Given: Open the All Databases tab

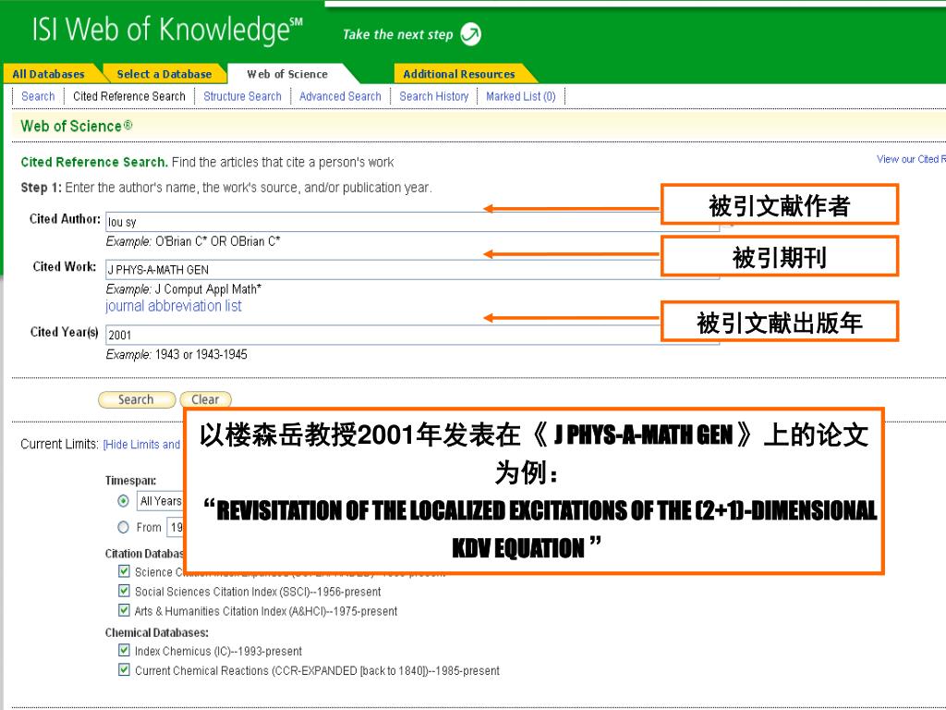Looking at the screenshot, I should (48, 74).
